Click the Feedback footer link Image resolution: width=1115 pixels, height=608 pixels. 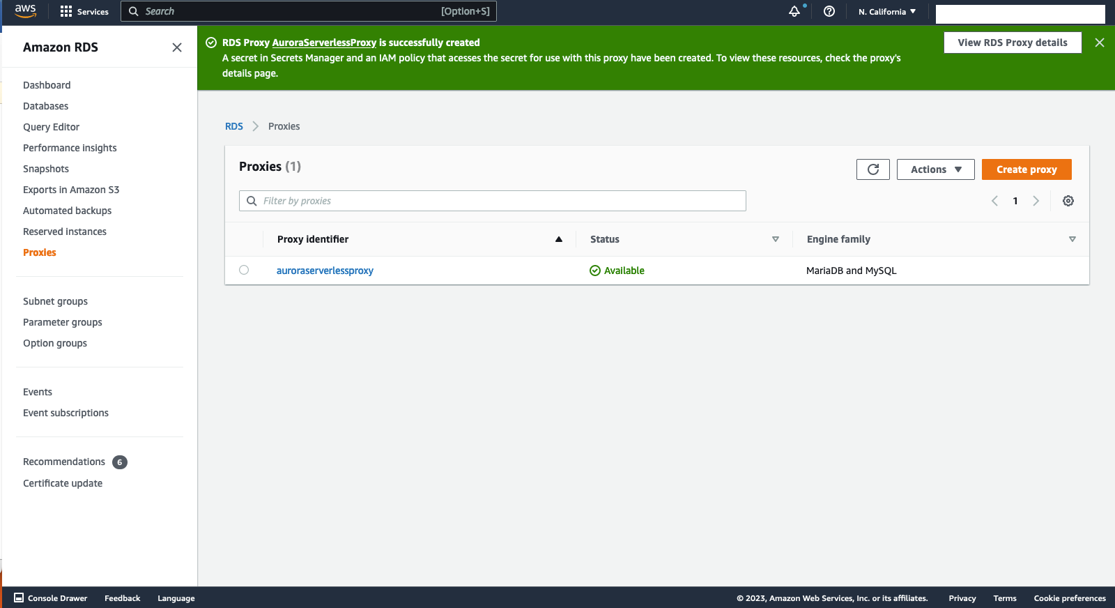point(123,598)
